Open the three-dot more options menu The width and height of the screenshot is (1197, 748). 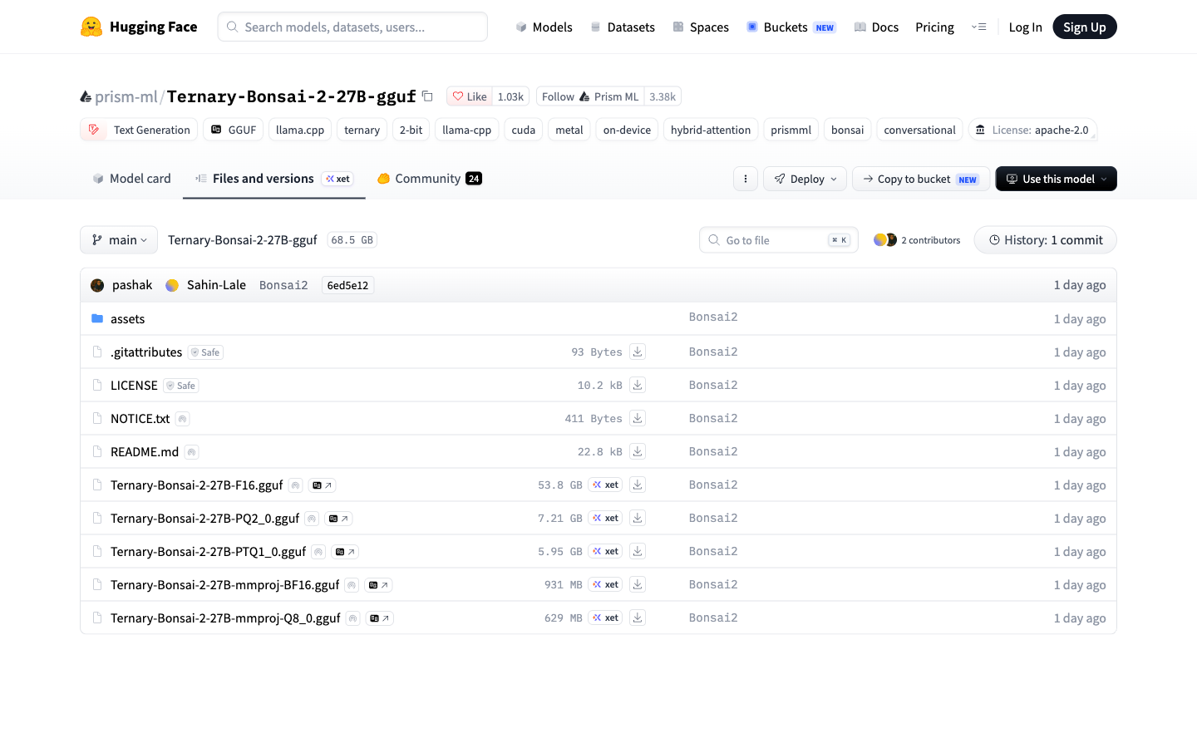746,179
